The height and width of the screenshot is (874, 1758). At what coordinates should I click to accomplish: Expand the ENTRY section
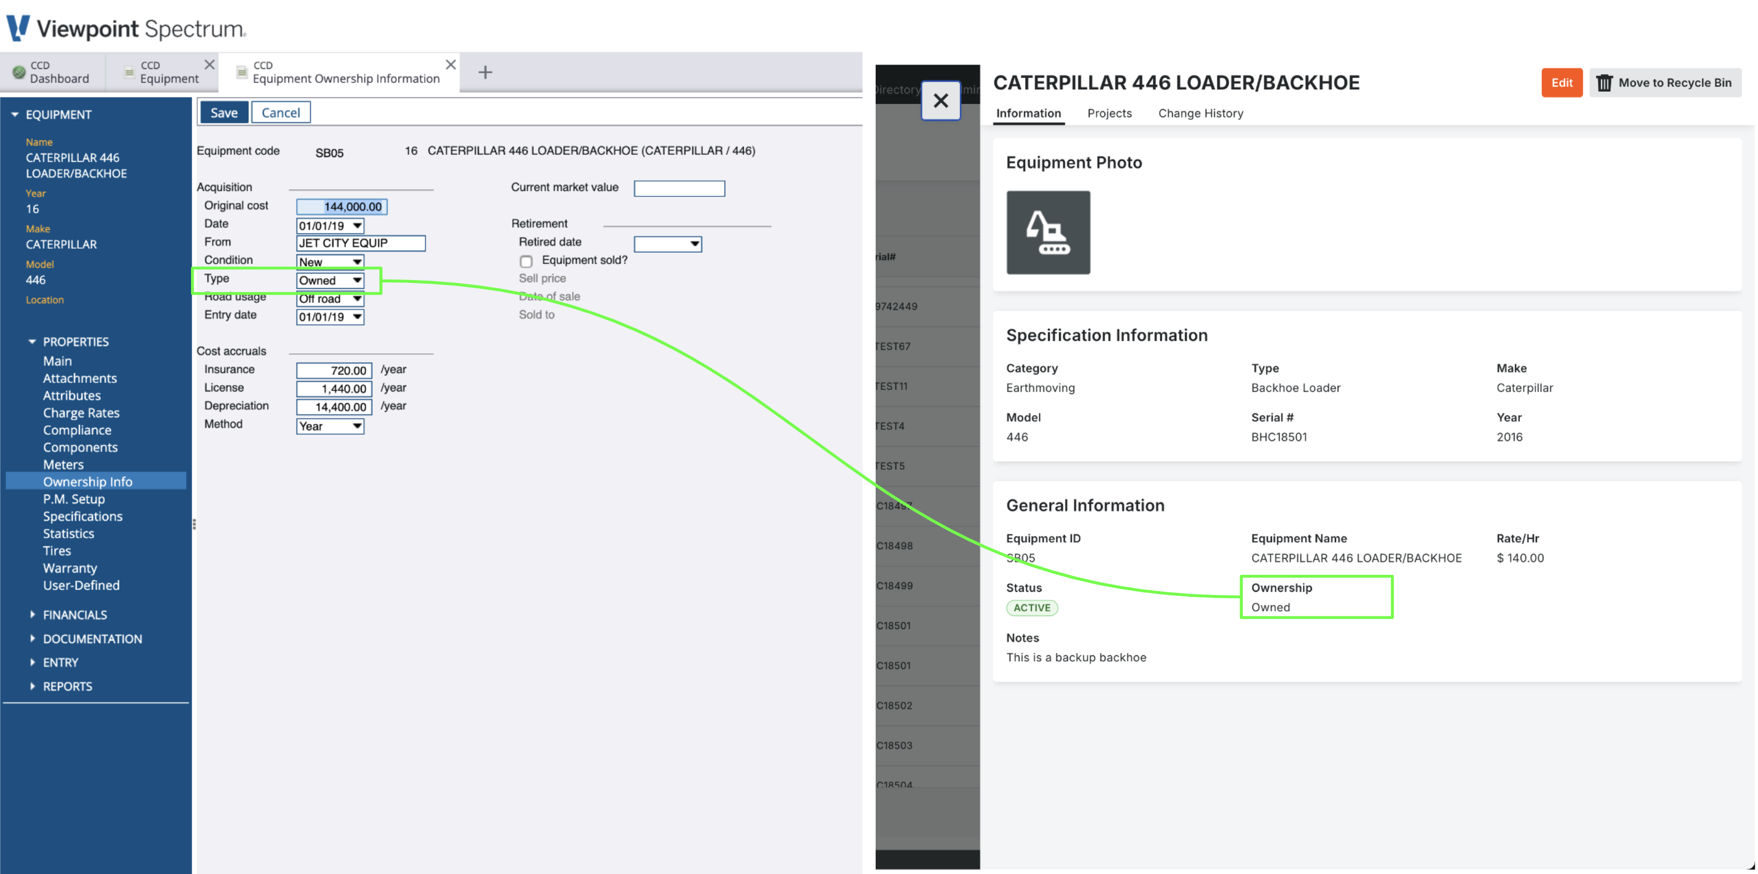coord(32,662)
